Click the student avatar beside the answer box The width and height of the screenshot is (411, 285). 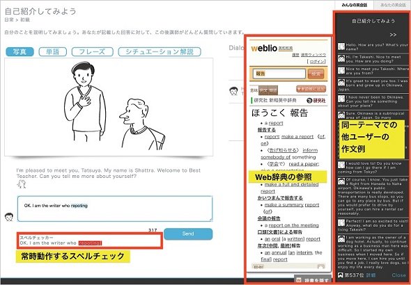click(x=9, y=217)
